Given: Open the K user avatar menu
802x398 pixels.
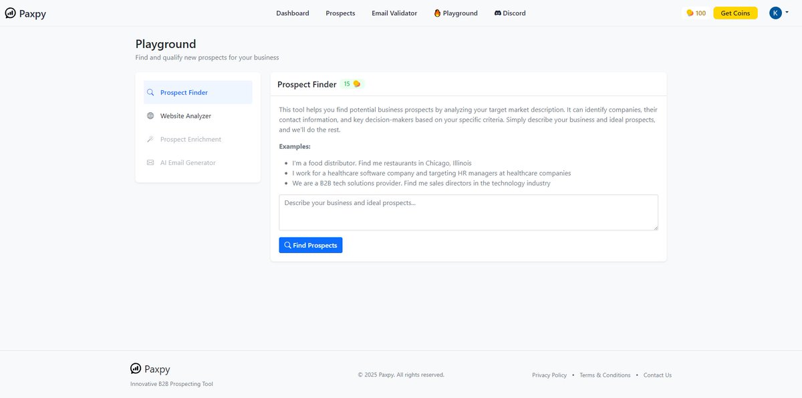Looking at the screenshot, I should [x=778, y=13].
